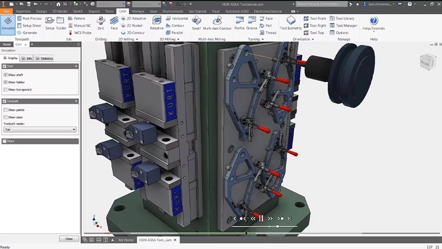Choose the Face milling operation

(x=114, y=23)
